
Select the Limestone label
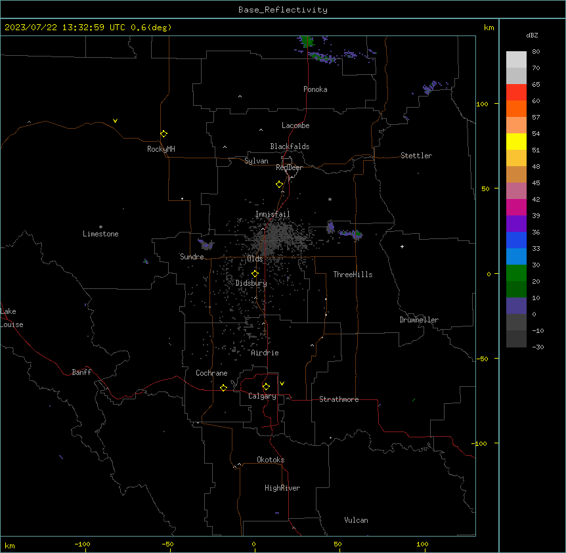(100, 234)
